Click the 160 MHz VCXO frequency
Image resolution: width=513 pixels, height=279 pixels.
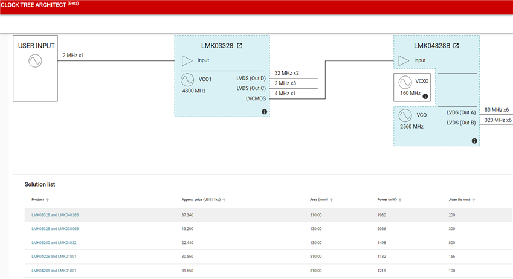tap(410, 93)
